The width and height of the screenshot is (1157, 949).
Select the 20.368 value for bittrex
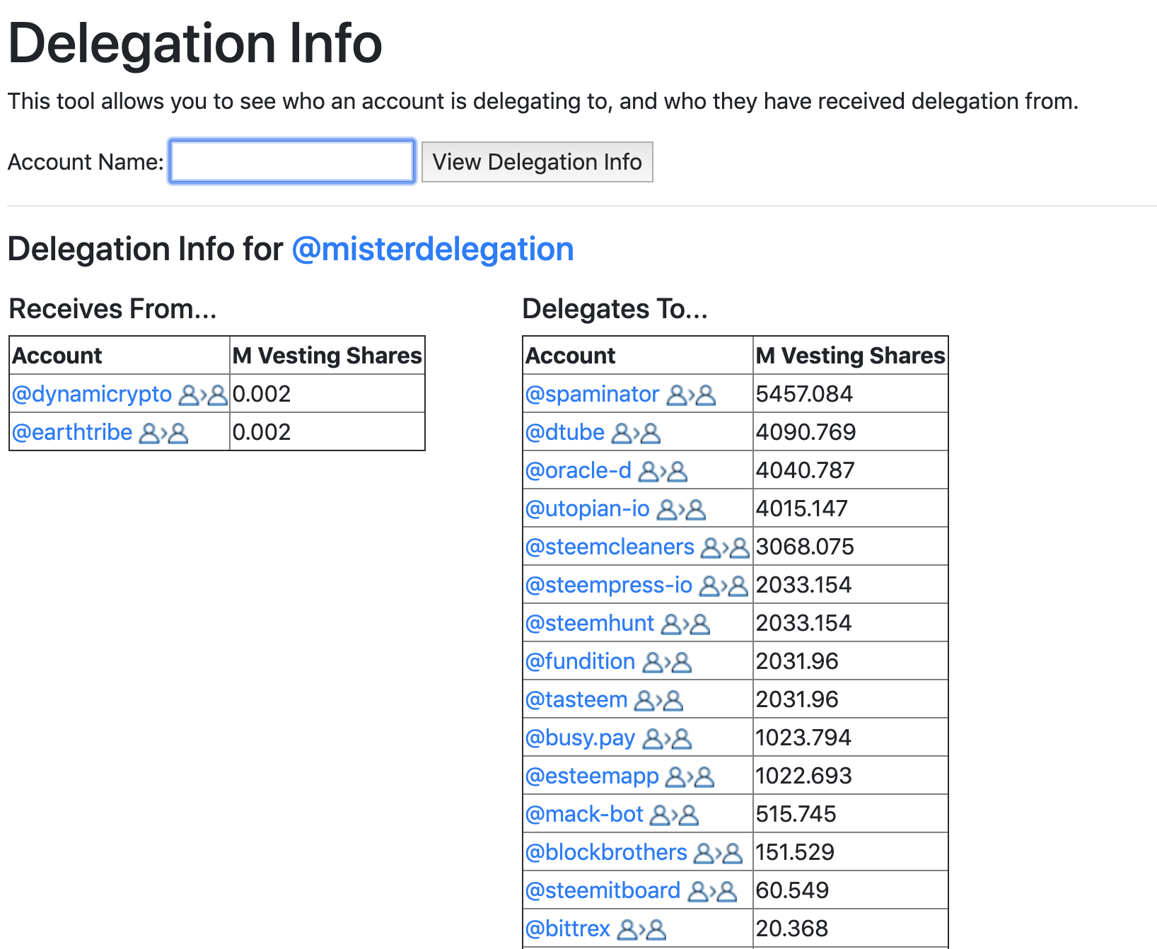point(792,928)
